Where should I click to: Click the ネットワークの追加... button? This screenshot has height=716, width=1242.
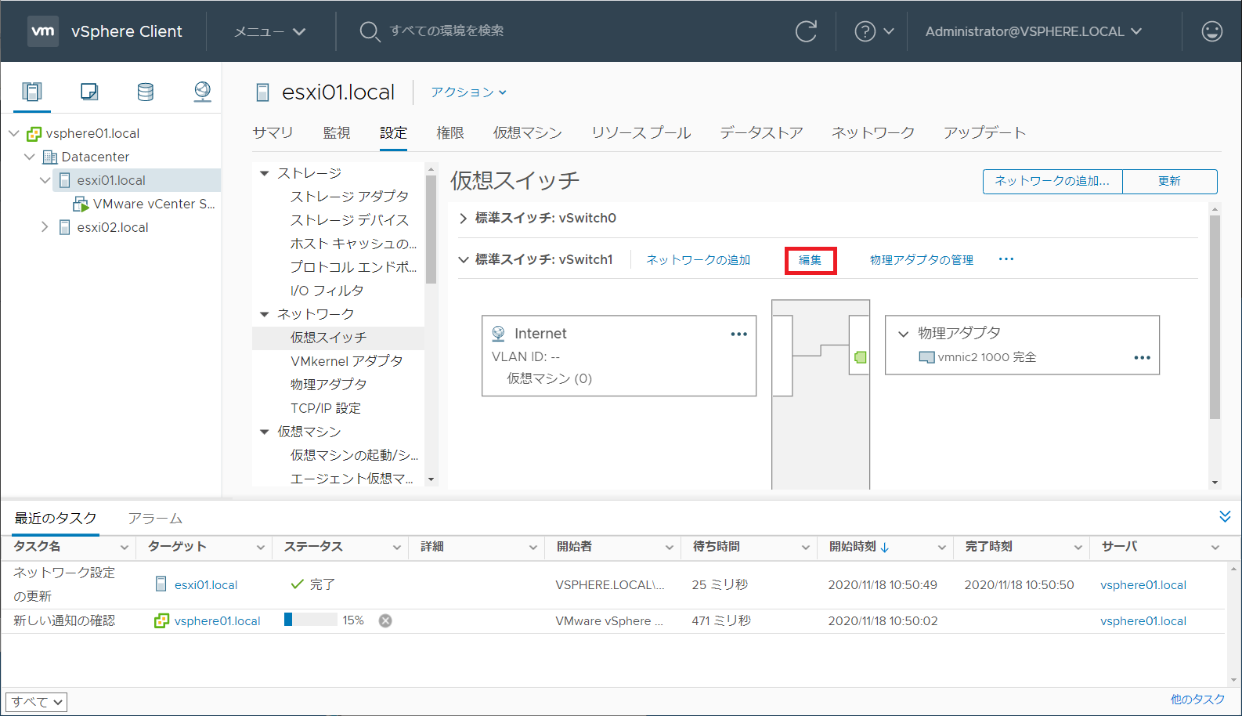(1052, 181)
